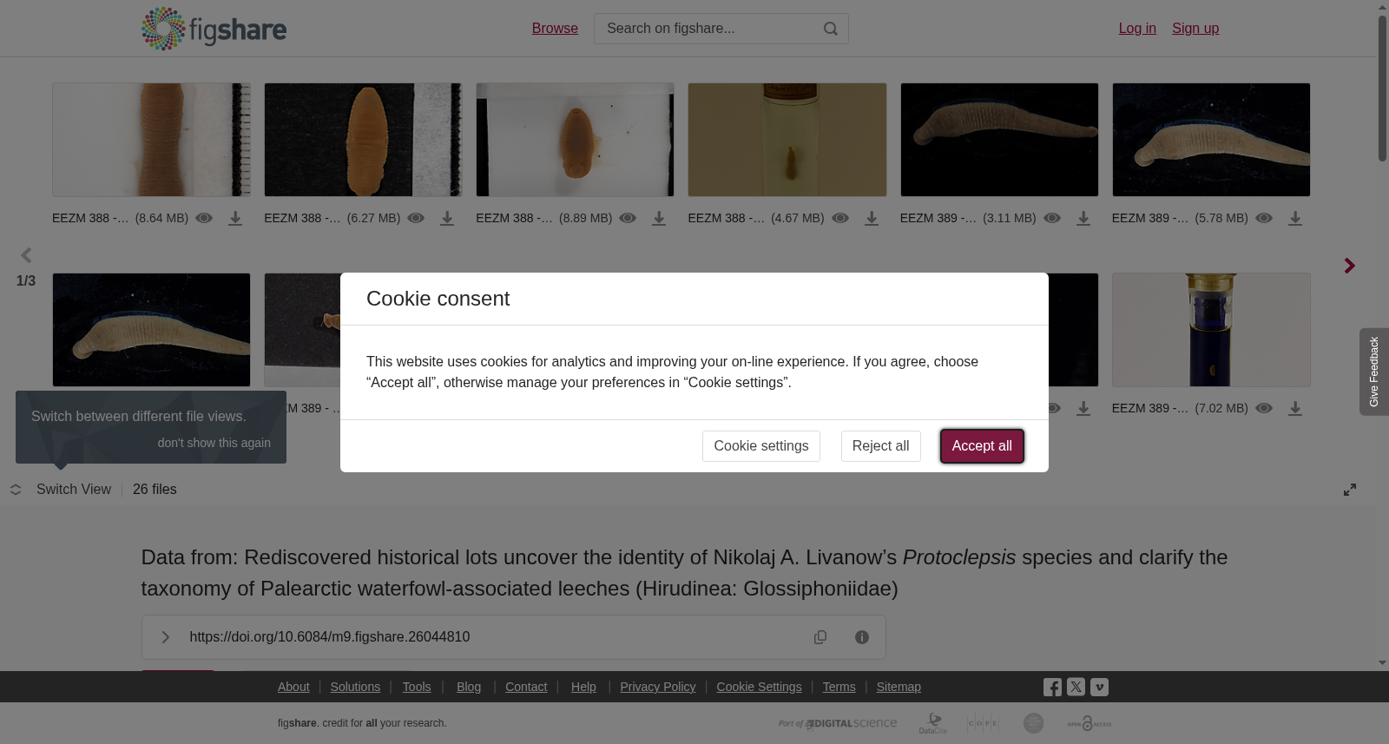
Task: Open the DataCite logo link
Action: 933,723
